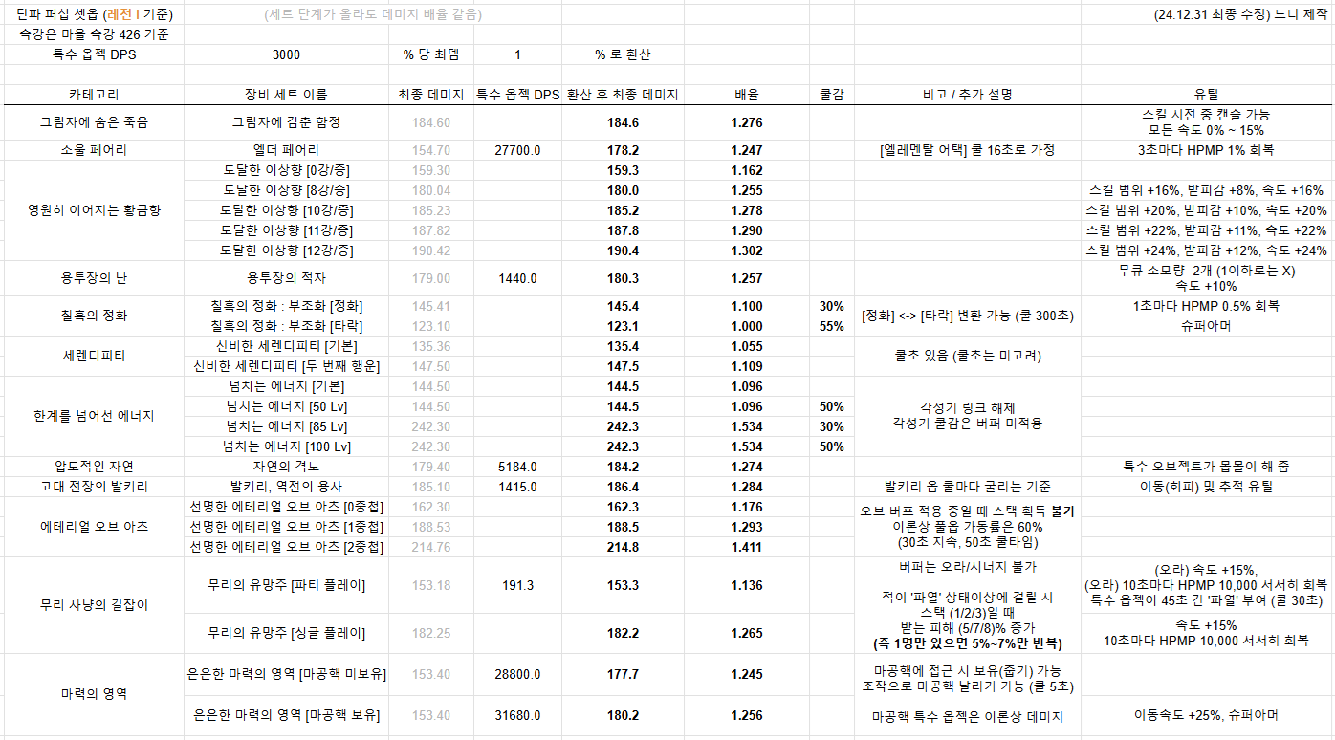Select the 24.12.31 최종 수정 credit cell
Viewport: 1335px width, 740px height.
click(x=1240, y=15)
